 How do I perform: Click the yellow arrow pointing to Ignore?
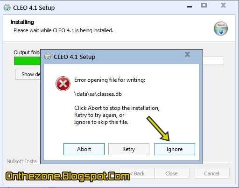[158, 129]
